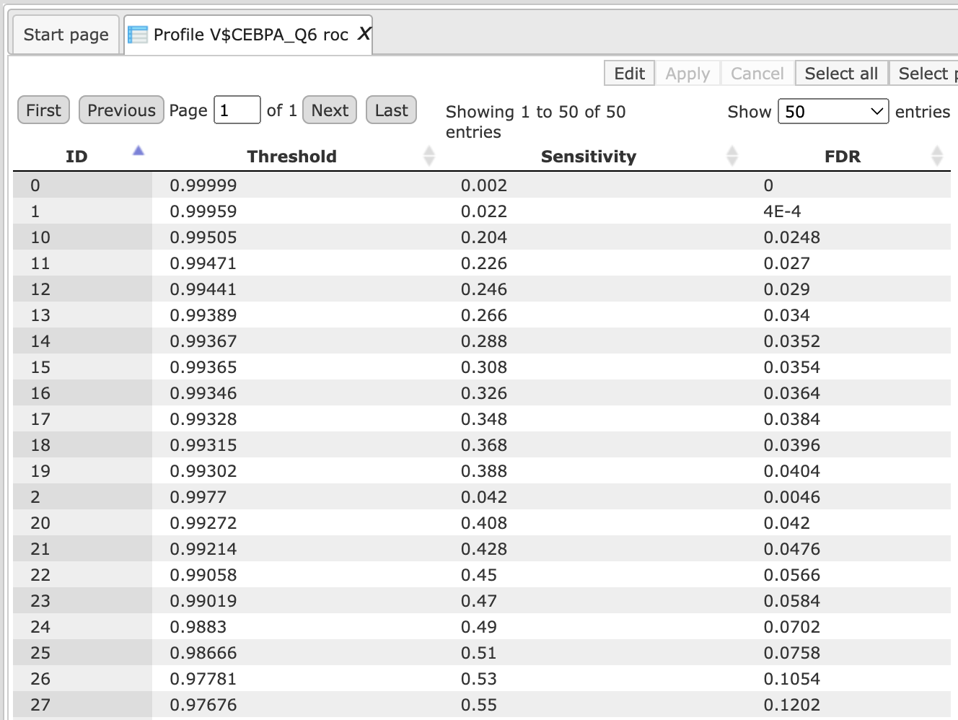Select row with ID 10
This screenshot has height=720, width=958.
click(481, 237)
